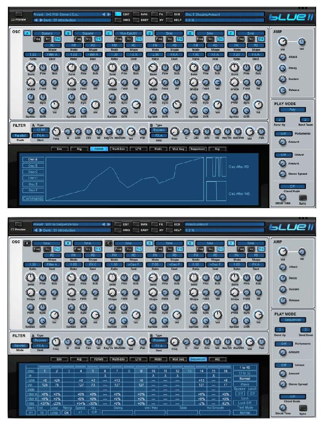Click the Commands button in PD/WS editor

point(33,198)
